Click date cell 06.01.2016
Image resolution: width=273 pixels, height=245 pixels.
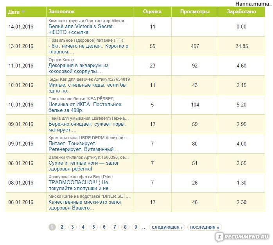point(21,202)
